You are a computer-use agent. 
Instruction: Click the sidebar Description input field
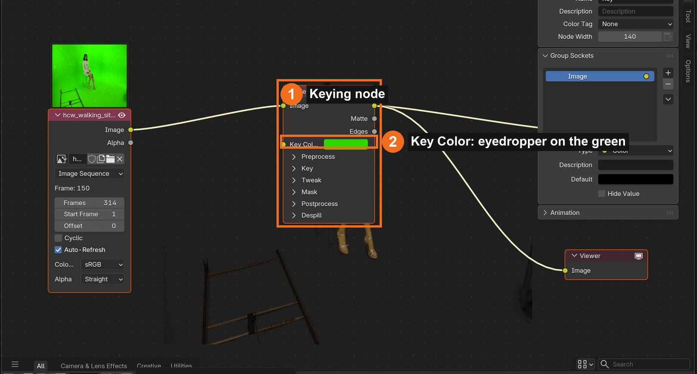pyautogui.click(x=636, y=12)
